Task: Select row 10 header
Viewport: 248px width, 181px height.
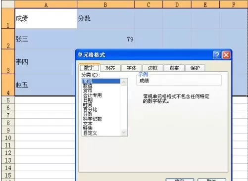Action: [8, 137]
